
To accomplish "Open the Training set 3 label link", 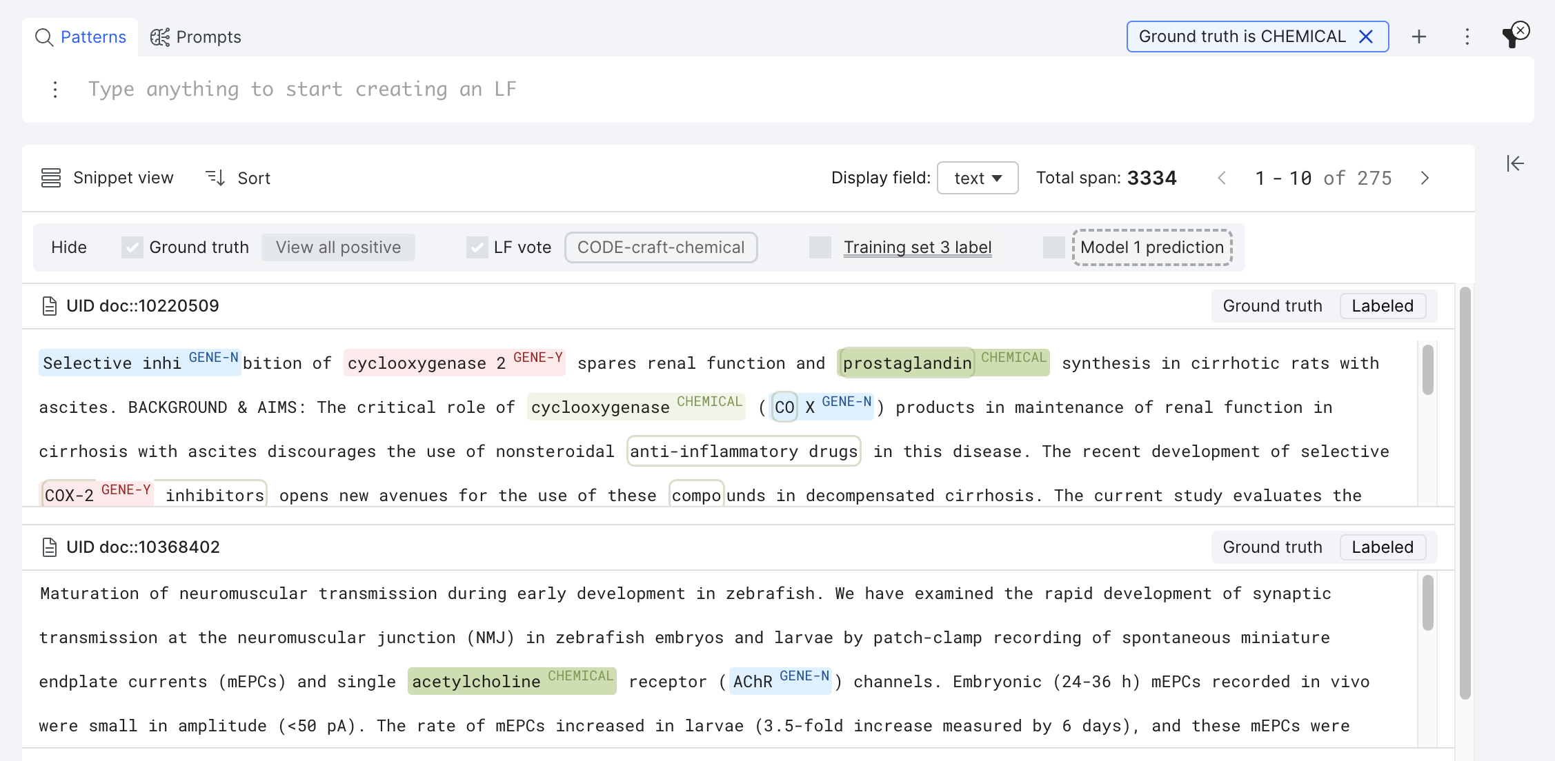I will tap(918, 247).
